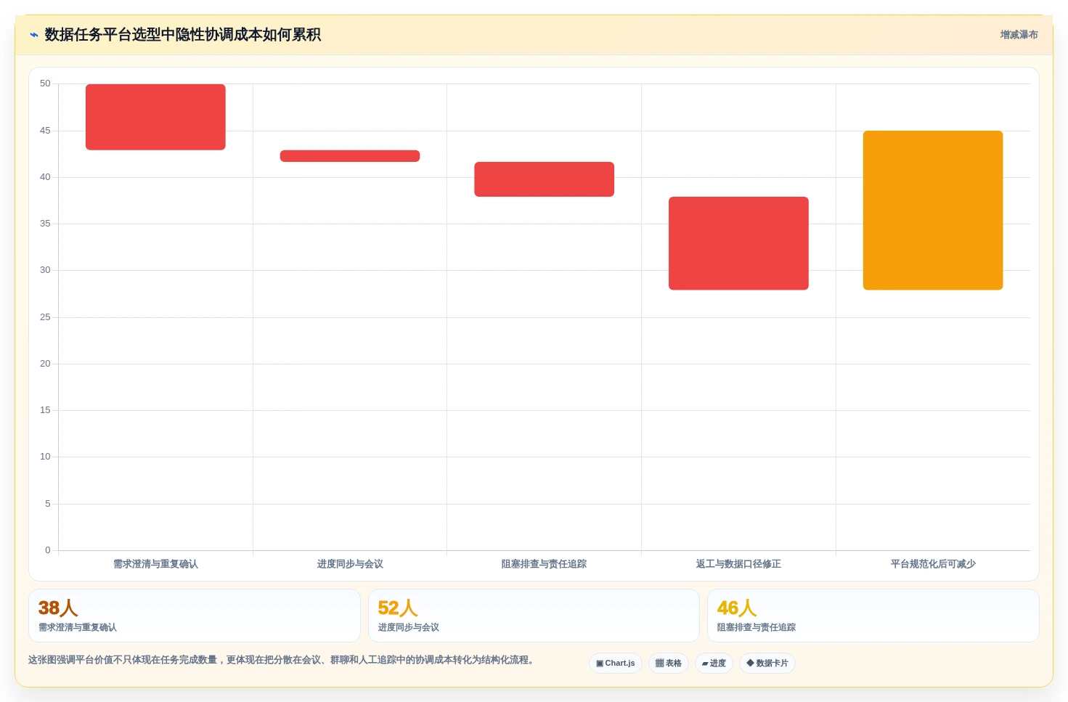Click x-axis label 平台规范化后可减少
1068x702 pixels.
pos(933,564)
